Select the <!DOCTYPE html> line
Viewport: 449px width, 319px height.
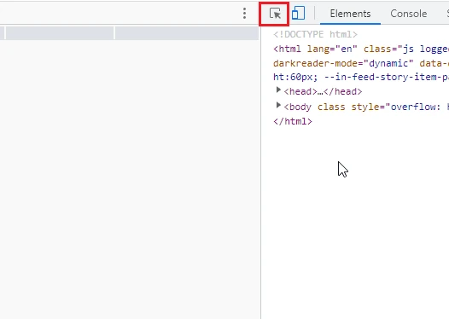pos(315,34)
